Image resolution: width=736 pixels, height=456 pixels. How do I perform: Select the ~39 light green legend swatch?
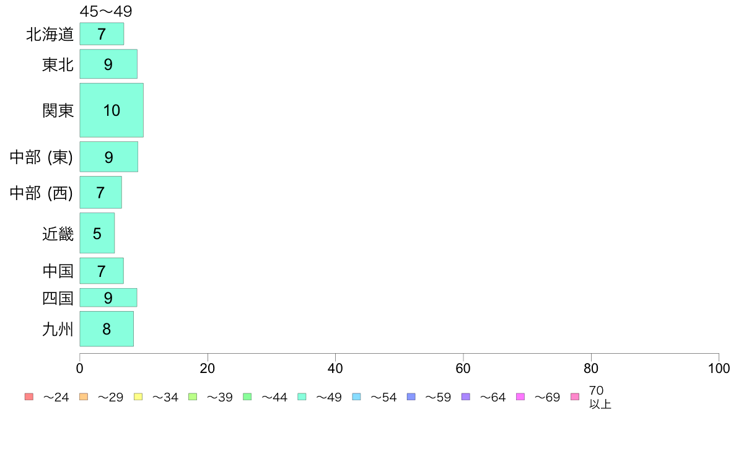tap(193, 397)
